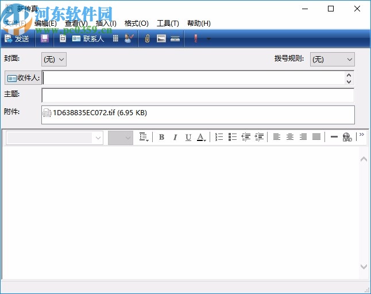
Task: Apply numbered list formatting
Action: 219,137
